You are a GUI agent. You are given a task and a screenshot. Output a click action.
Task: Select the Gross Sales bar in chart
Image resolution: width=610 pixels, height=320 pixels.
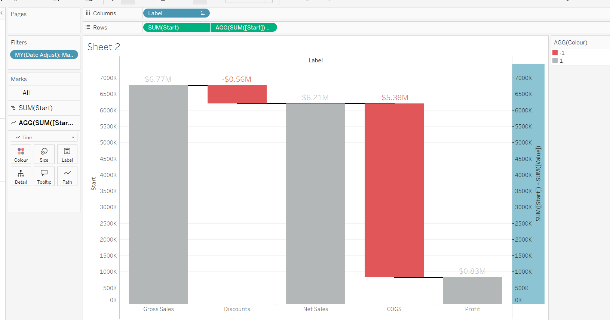[158, 194]
